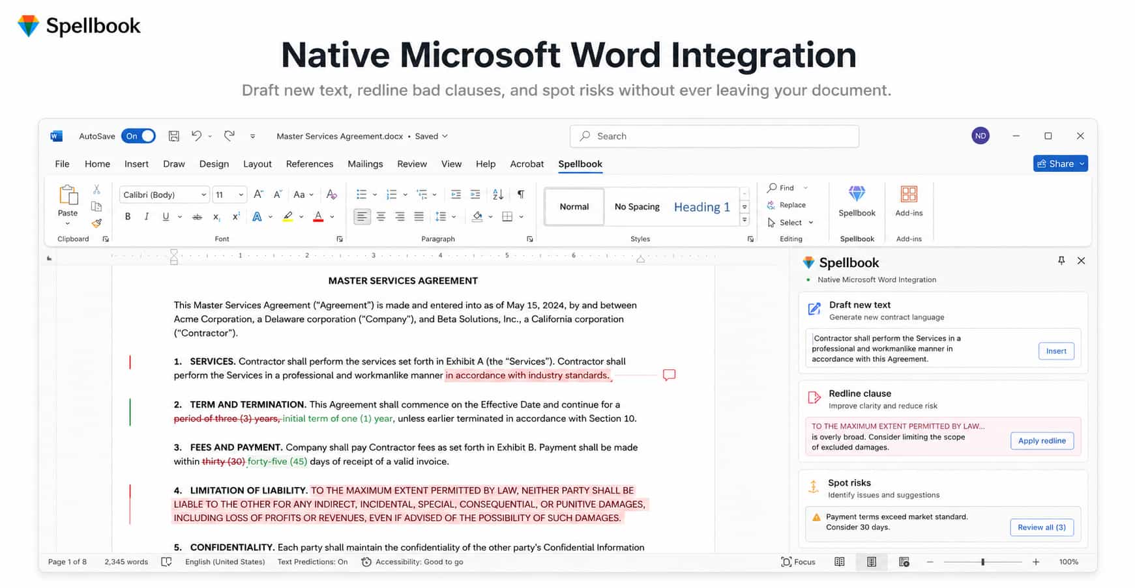This screenshot has height=588, width=1135.
Task: Toggle bold formatting
Action: click(x=128, y=217)
